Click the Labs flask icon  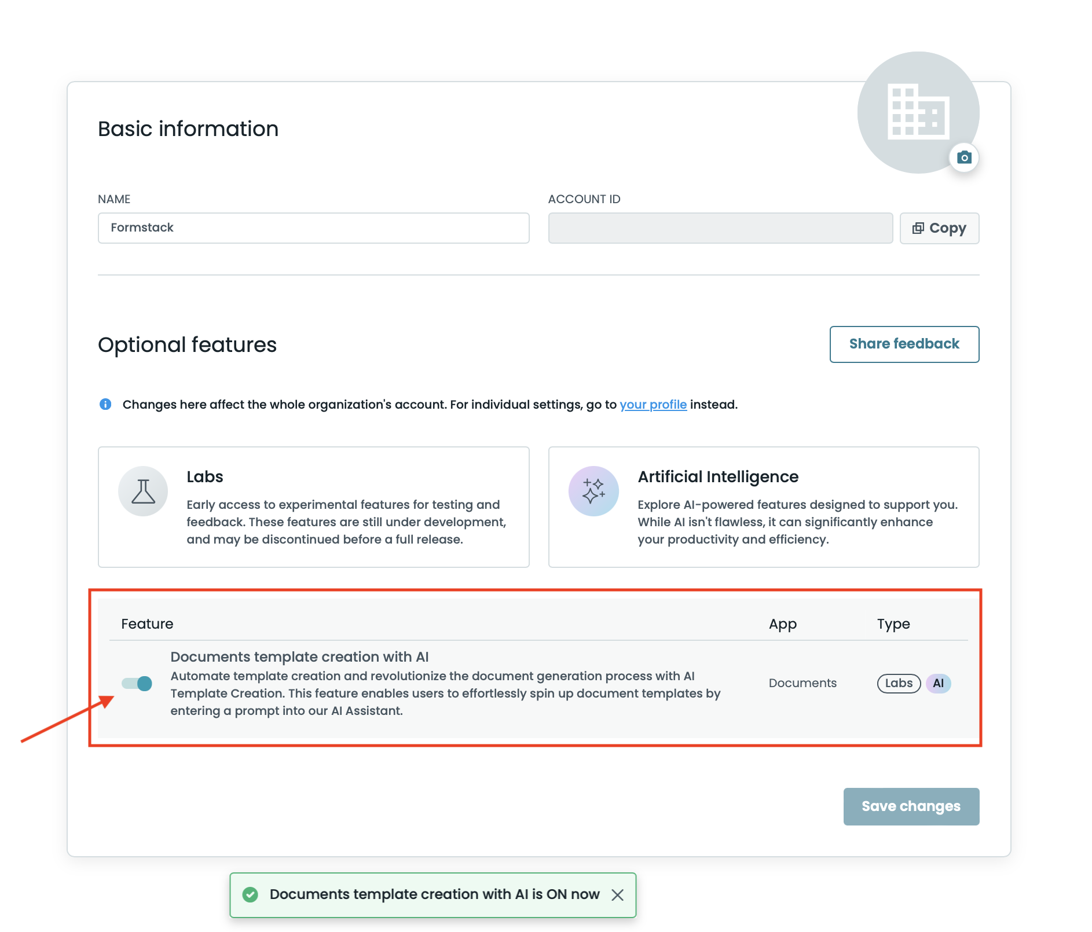143,491
